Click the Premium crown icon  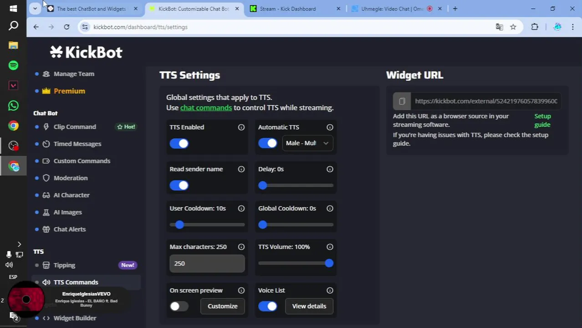[46, 91]
